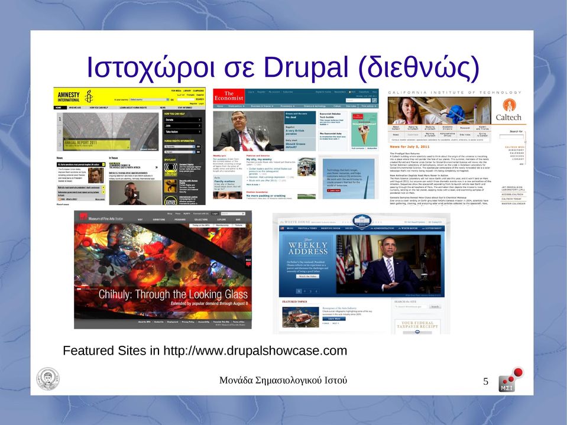Image resolution: width=567 pixels, height=425 pixels.
Task: Click the university seal logo in the slide footer
Action: [x=48, y=379]
